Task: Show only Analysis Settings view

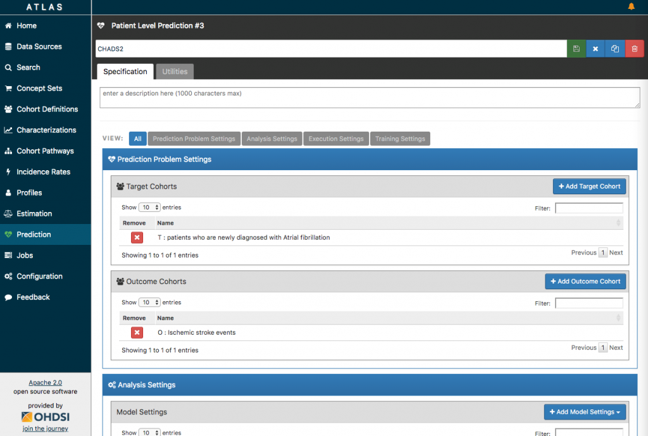Action: point(272,139)
